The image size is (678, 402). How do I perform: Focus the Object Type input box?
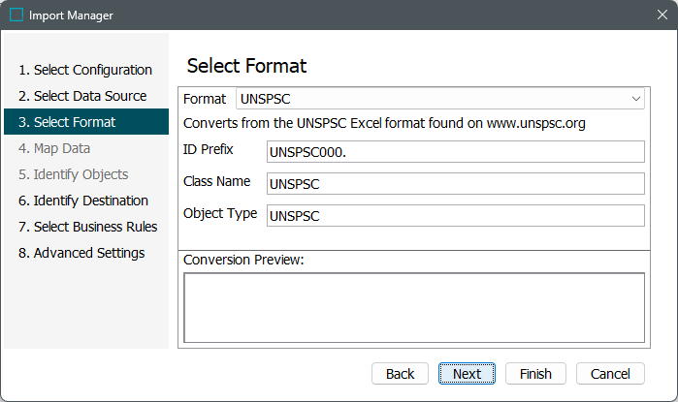(455, 216)
